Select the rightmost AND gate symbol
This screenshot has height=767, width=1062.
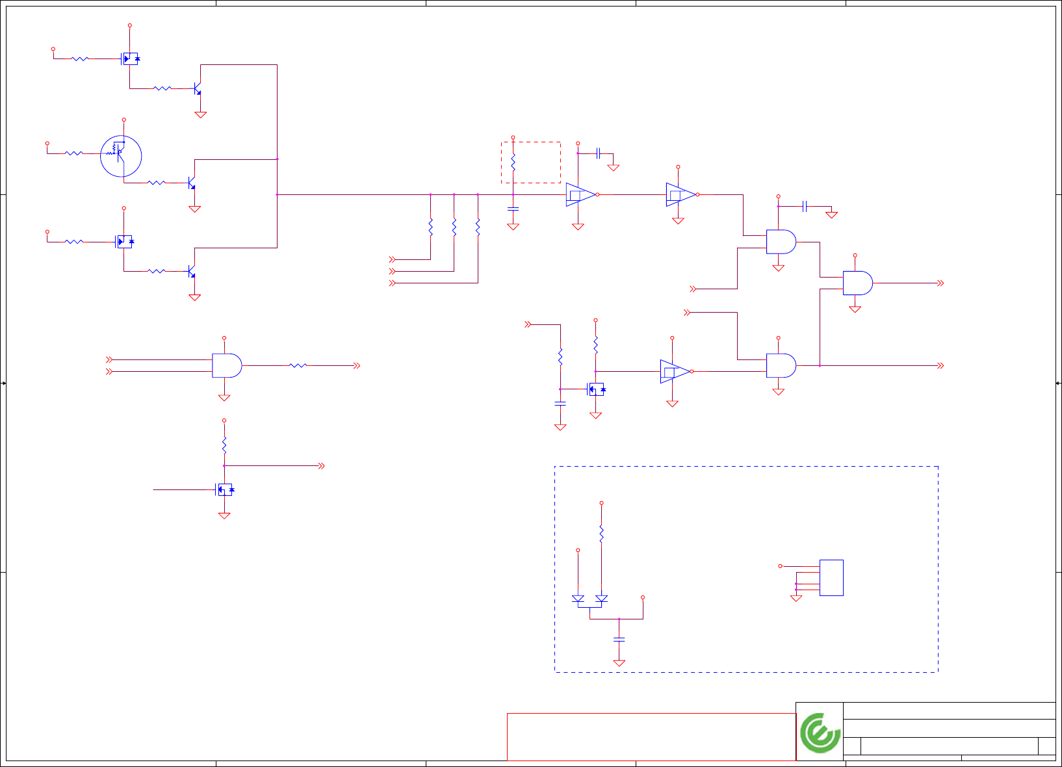[858, 283]
